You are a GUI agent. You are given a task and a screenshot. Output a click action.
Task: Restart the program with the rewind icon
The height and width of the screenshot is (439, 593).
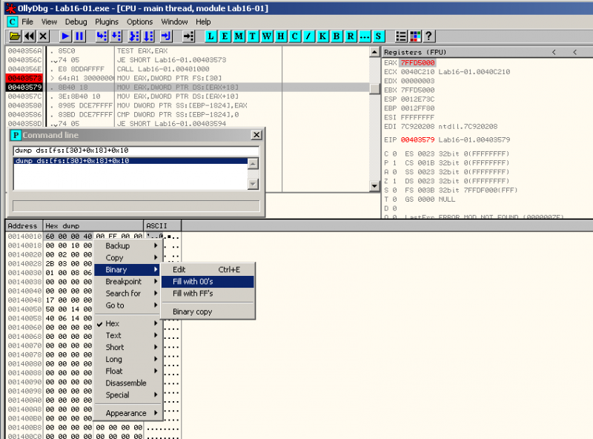click(30, 36)
